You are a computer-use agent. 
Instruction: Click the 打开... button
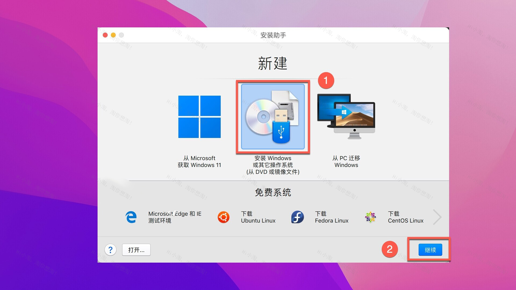pyautogui.click(x=136, y=250)
